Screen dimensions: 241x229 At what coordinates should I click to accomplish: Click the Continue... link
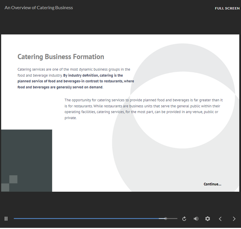coord(212,184)
